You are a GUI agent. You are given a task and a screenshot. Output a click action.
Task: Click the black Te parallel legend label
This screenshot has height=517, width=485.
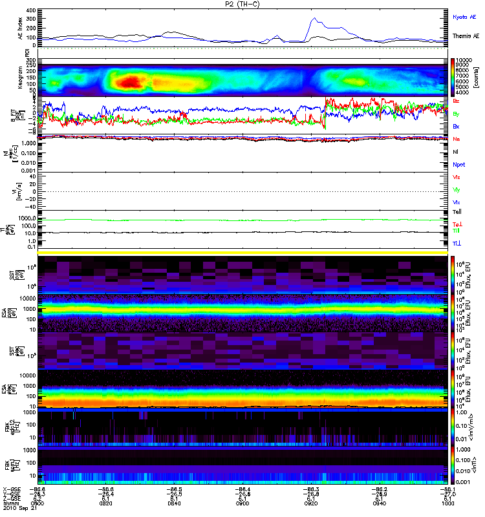457,212
